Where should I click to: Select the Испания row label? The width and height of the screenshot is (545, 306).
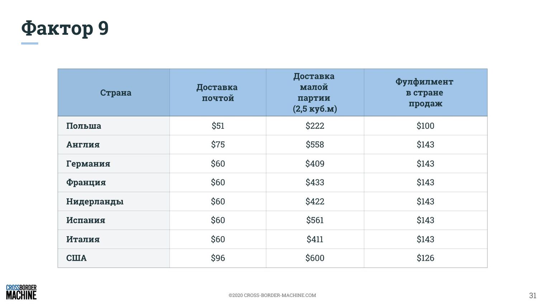86,220
